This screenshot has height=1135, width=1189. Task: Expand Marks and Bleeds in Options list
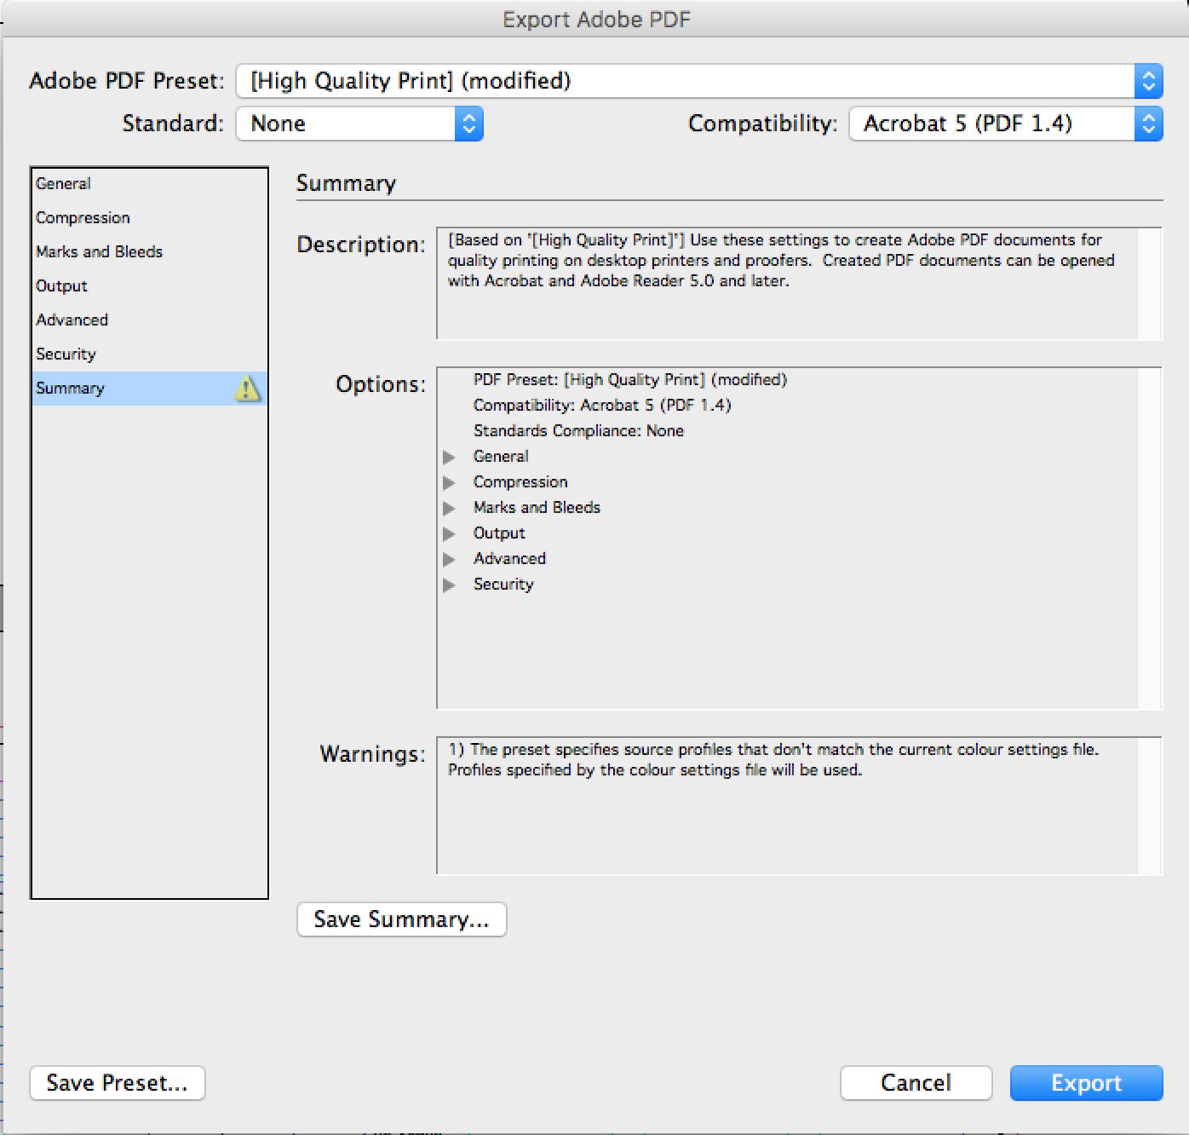click(449, 509)
